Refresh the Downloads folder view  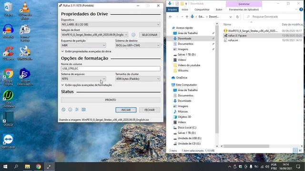[x=237, y=17]
